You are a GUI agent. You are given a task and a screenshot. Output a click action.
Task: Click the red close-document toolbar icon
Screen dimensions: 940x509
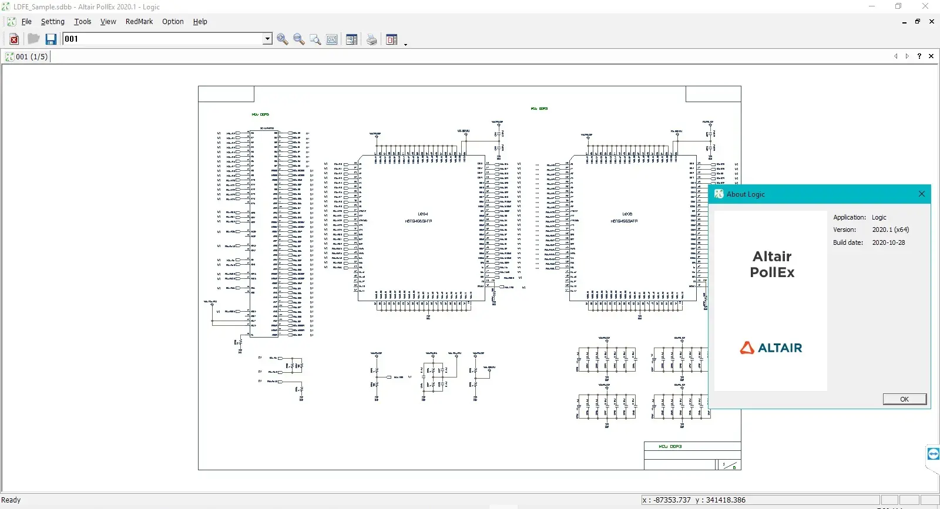[14, 39]
